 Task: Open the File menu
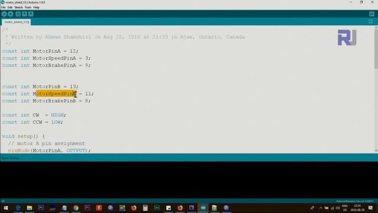click(x=3, y=8)
